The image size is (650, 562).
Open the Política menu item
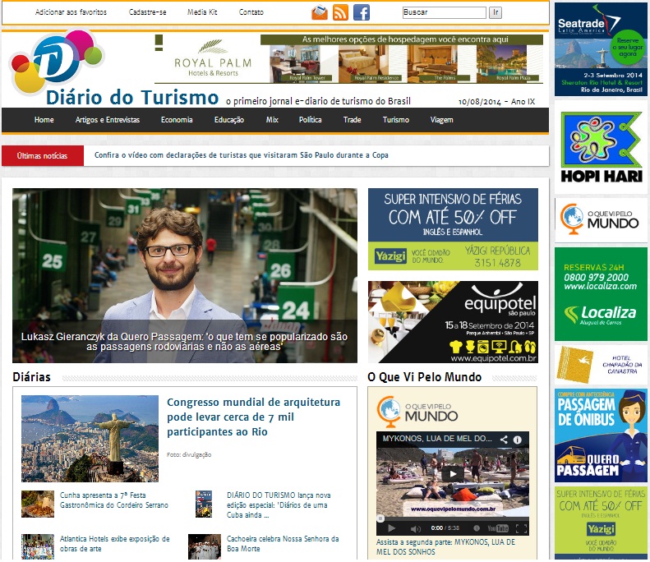(310, 120)
